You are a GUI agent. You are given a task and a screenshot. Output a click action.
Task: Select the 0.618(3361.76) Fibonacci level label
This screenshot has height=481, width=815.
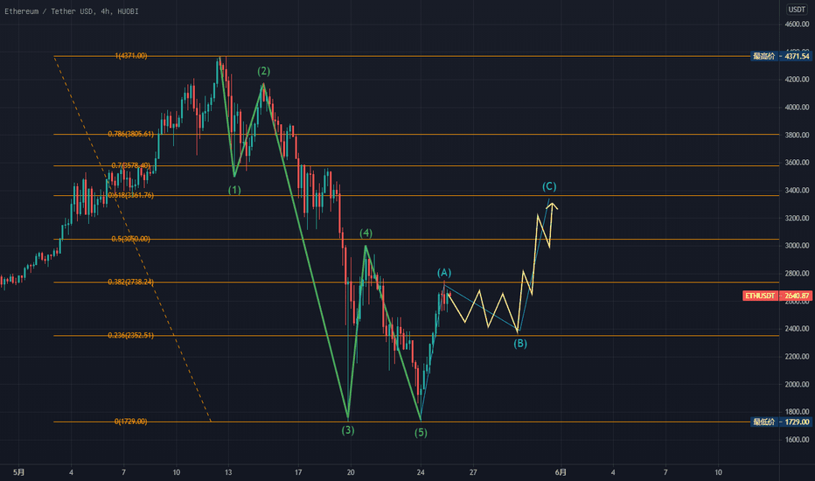pos(130,196)
